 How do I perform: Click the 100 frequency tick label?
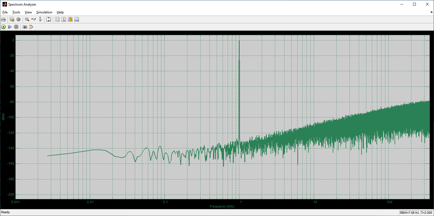tap(390, 202)
